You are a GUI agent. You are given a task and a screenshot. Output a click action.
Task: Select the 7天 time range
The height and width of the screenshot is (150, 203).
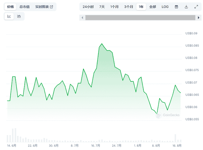102,7
